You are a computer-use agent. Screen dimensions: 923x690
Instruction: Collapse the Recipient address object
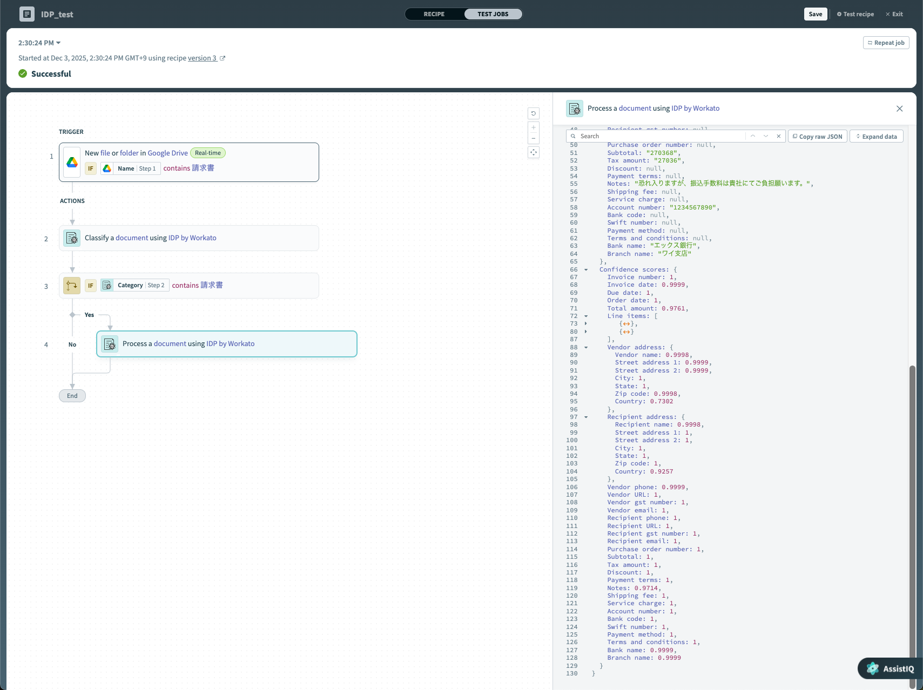pos(586,417)
